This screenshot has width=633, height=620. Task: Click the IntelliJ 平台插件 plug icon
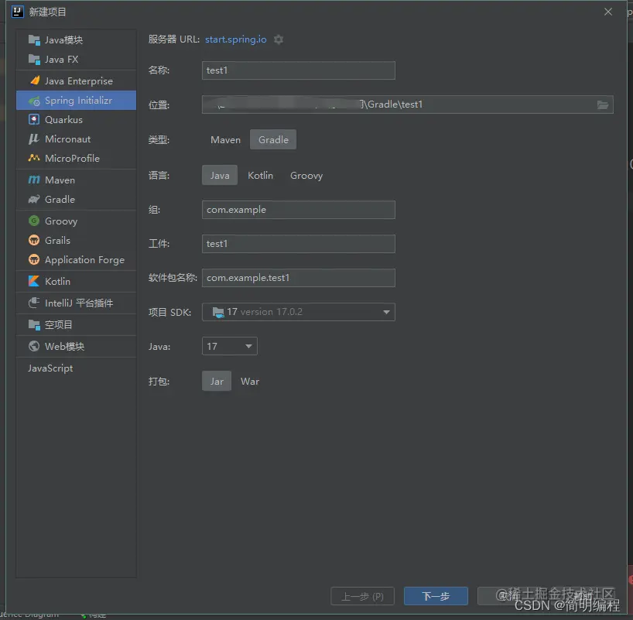pos(34,303)
